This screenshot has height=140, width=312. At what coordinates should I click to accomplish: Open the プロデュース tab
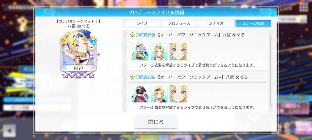pos(179,23)
